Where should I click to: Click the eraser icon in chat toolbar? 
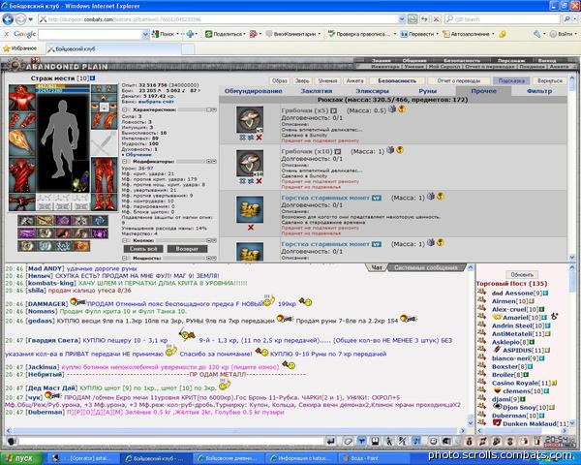point(348,442)
